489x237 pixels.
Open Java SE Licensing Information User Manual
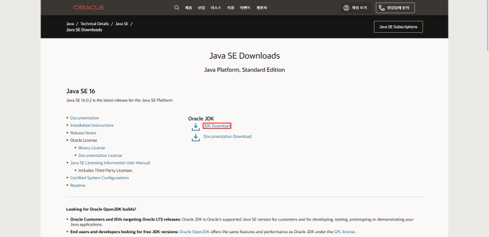110,163
